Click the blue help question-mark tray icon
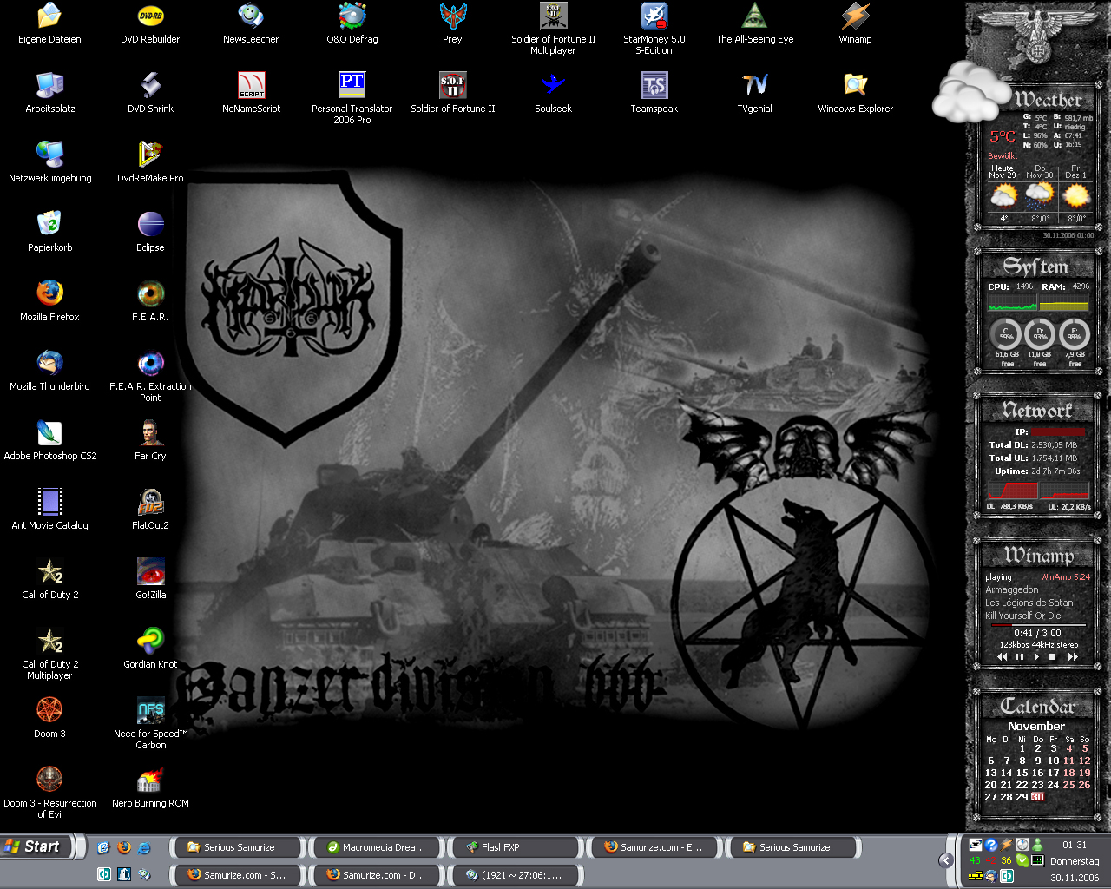Viewport: 1111px width, 889px height. [x=990, y=845]
